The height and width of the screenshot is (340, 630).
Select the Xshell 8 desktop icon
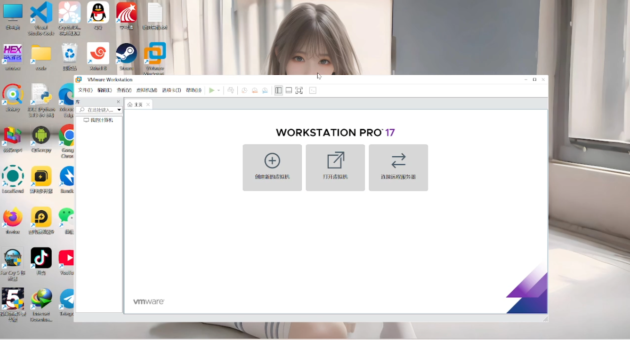tap(98, 57)
